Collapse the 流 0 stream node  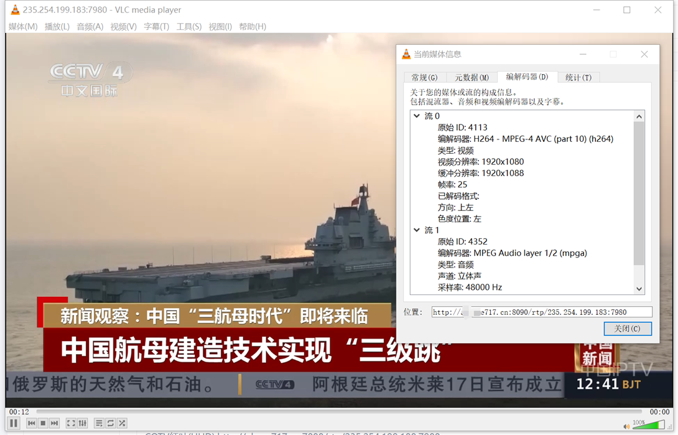[x=417, y=116]
